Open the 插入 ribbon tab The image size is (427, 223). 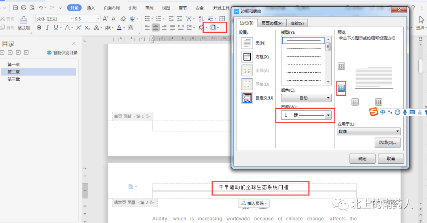coord(91,8)
